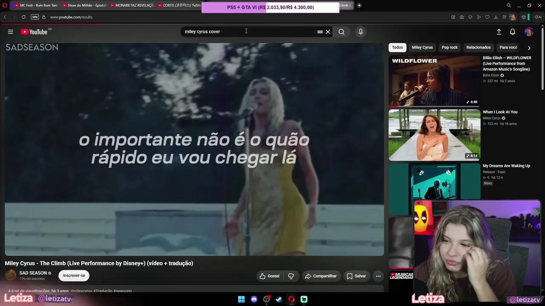Open the on-screen keyboard in search box

320,32
